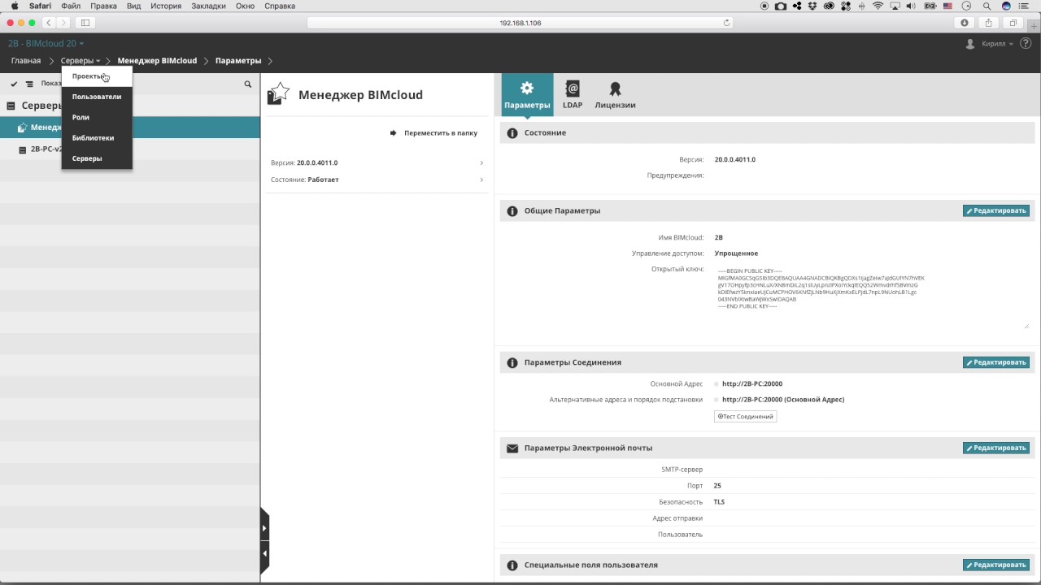
Task: Click info icon next to Специальные поля пользователя
Action: (x=512, y=565)
